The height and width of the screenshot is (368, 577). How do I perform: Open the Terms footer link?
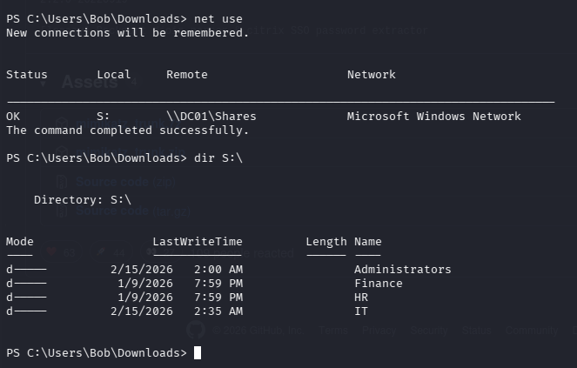333,331
